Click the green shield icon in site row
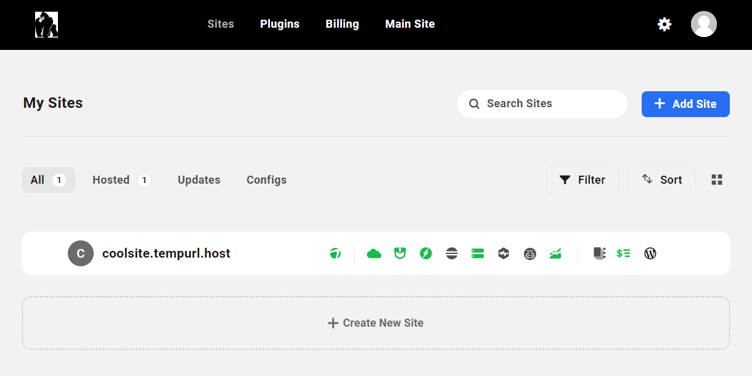This screenshot has height=376, width=752. coord(400,253)
